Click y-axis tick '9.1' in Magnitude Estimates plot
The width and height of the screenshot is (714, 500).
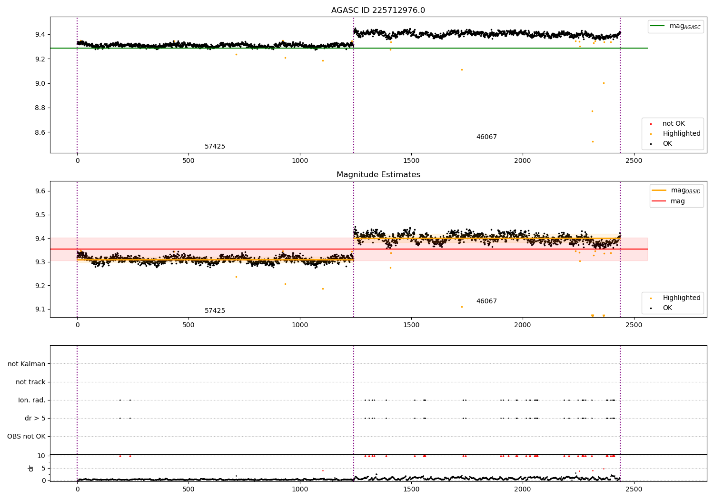pyautogui.click(x=40, y=309)
